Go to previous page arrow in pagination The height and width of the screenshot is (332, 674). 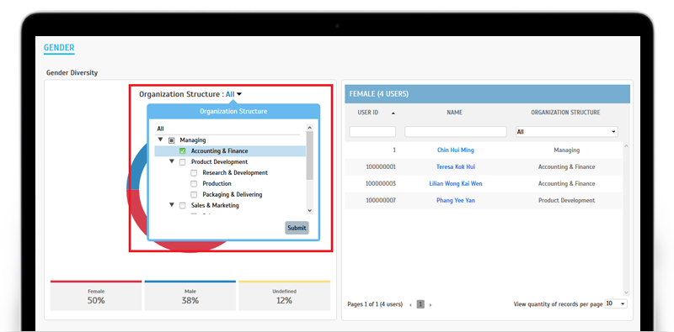[410, 304]
